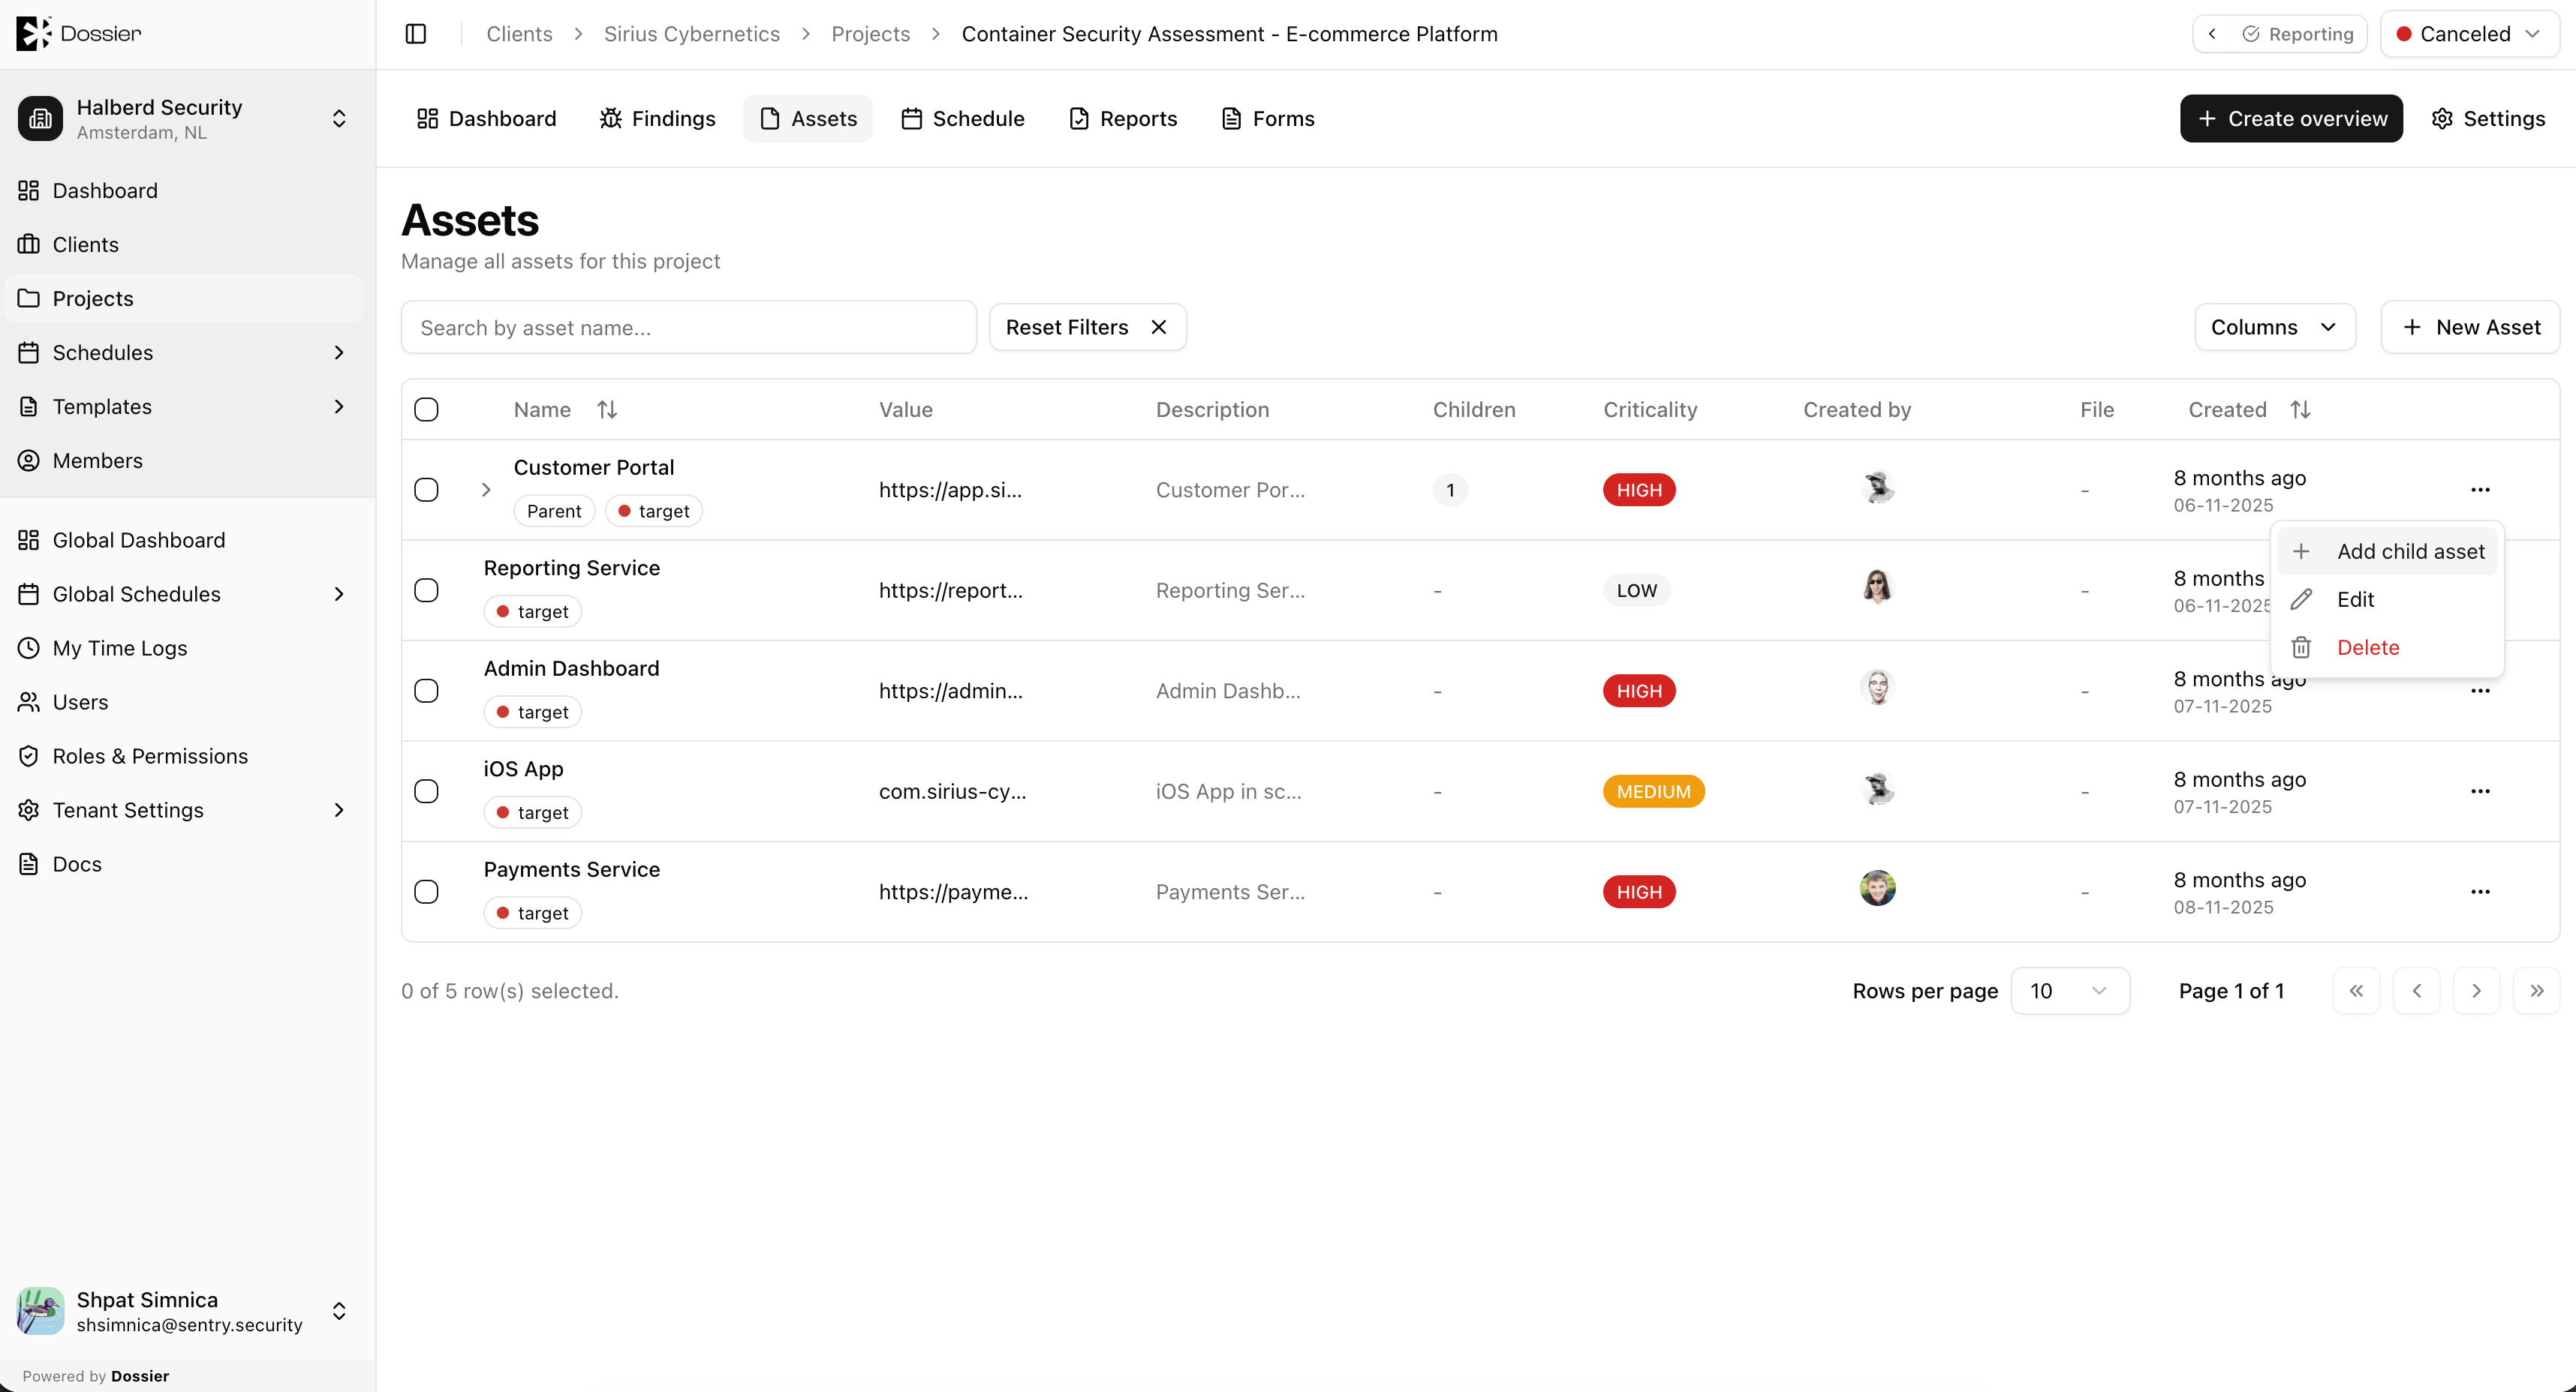Switch to the Findings tab

(x=657, y=119)
